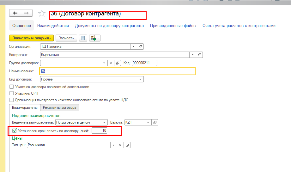Add contract to favorites with star

[x=41, y=13]
